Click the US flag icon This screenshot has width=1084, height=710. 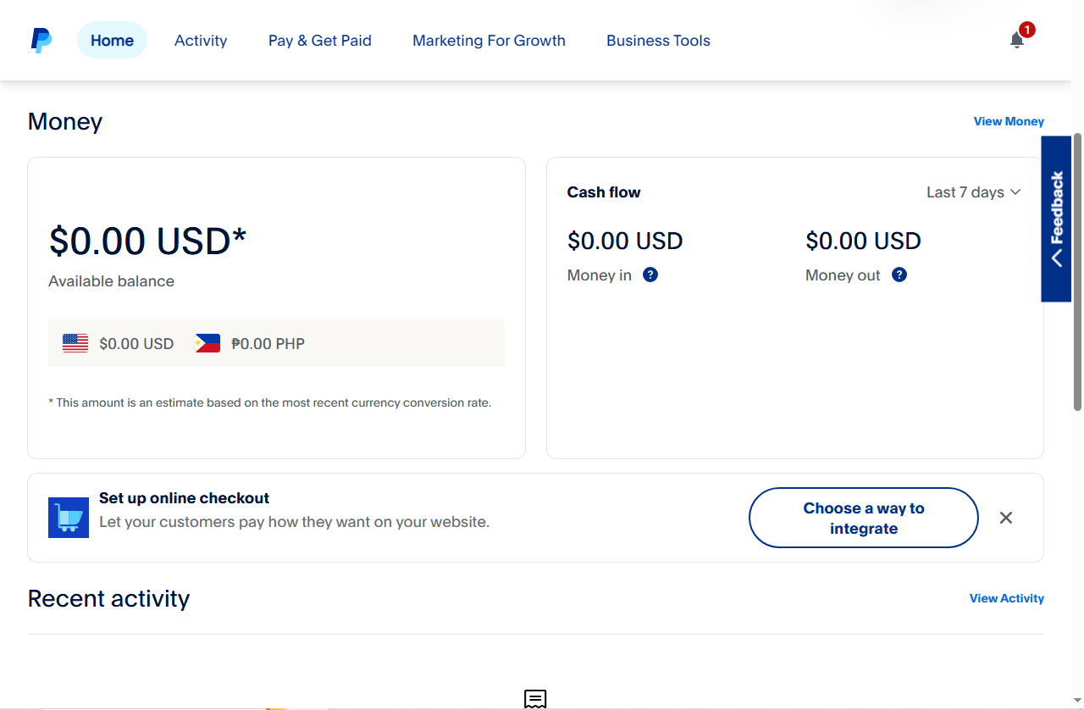(75, 343)
